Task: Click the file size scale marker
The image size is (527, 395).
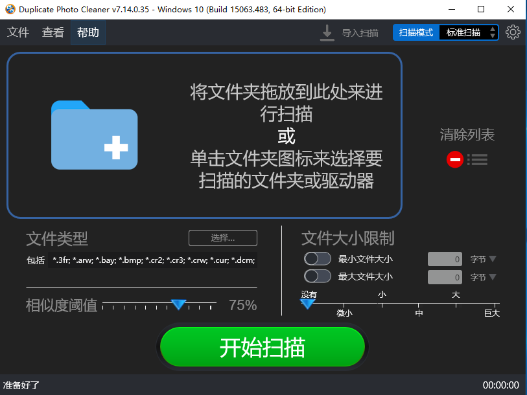Action: (x=309, y=303)
